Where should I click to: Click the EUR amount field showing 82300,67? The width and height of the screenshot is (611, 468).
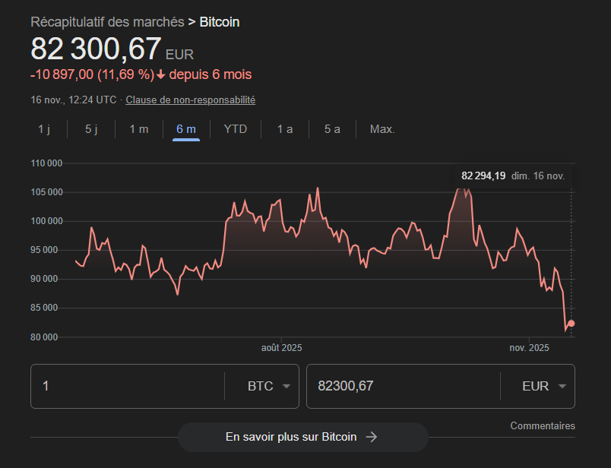click(x=402, y=386)
